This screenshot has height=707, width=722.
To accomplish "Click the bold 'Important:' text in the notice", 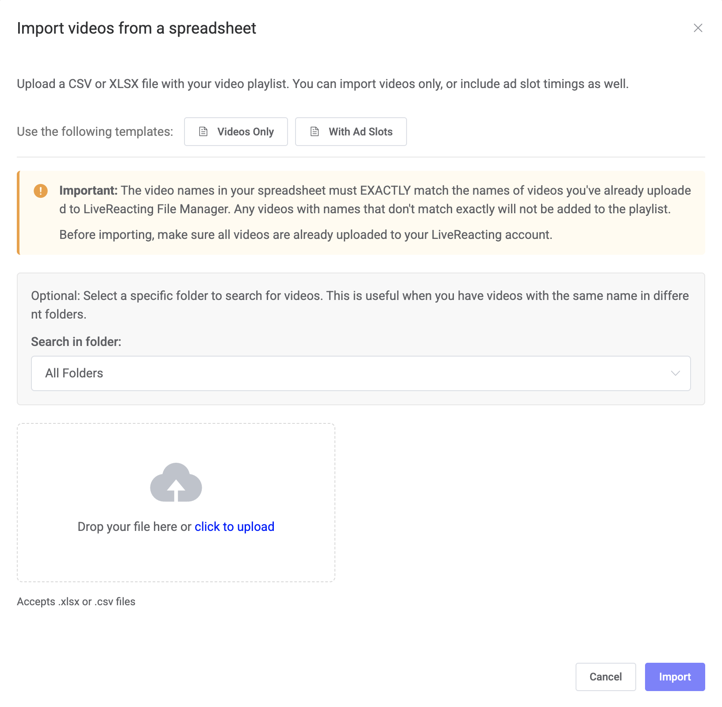I will click(x=88, y=191).
